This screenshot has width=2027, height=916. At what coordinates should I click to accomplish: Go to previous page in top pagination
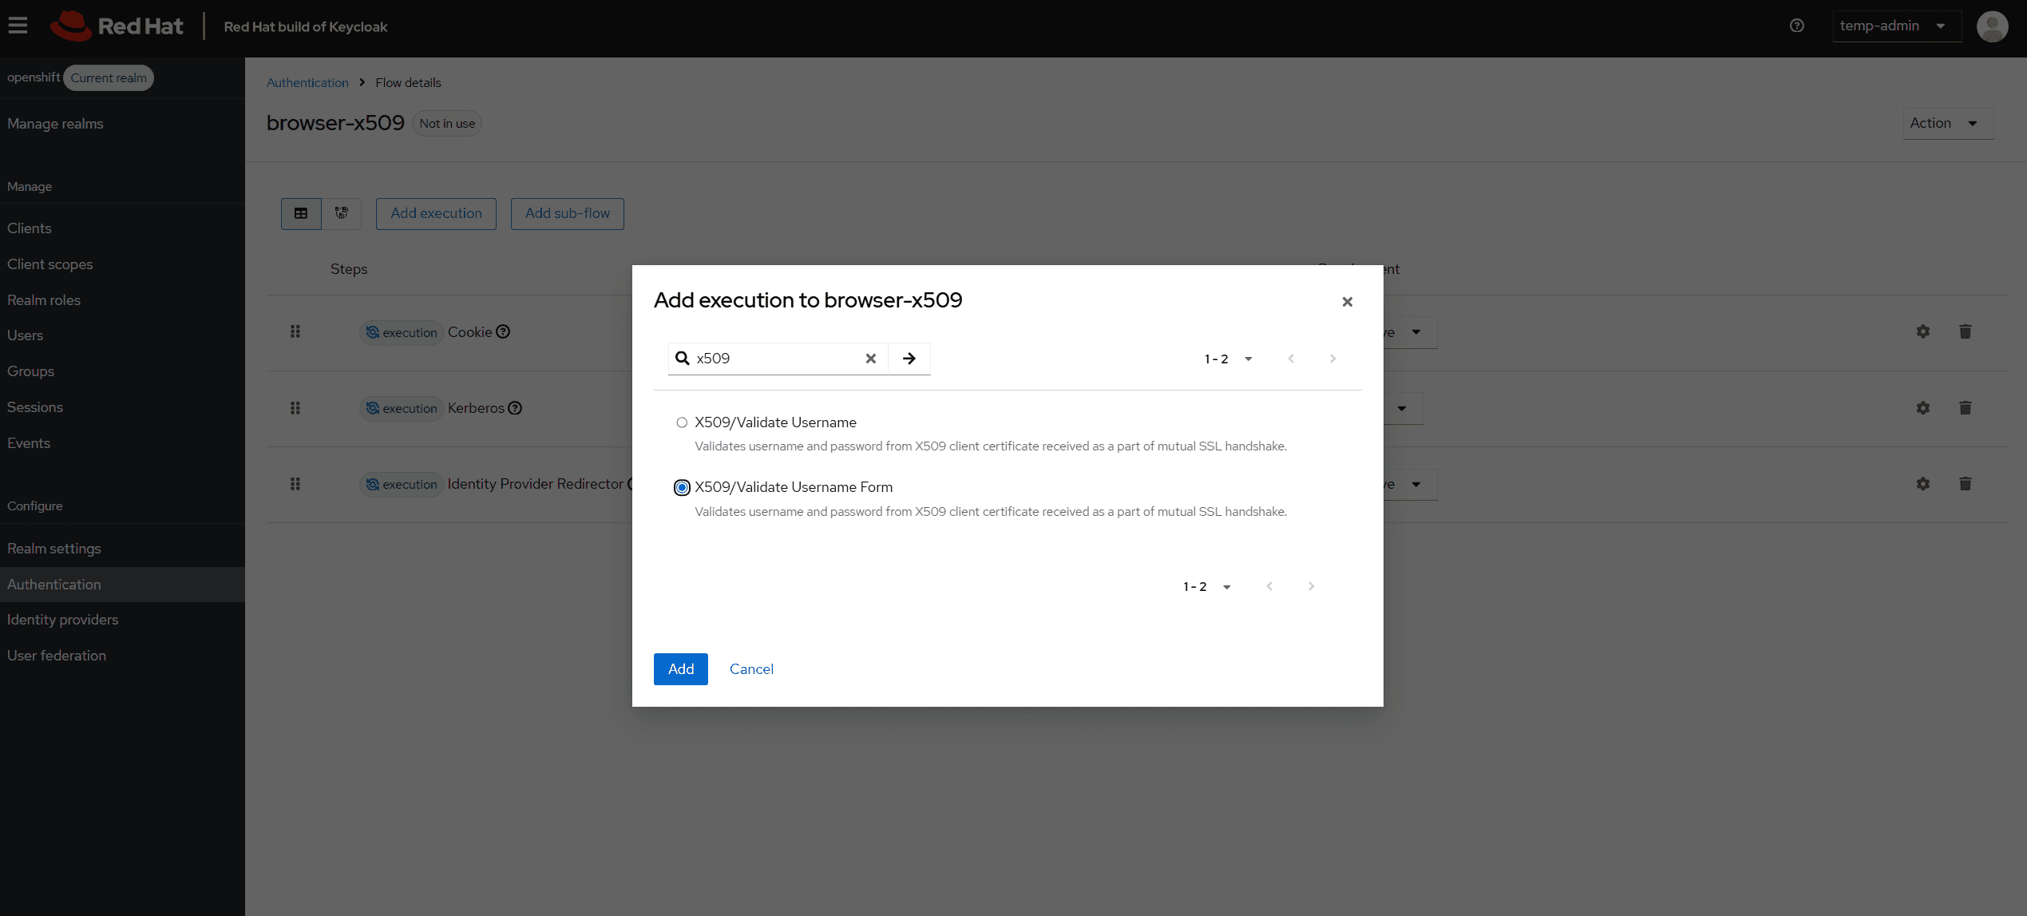[1291, 359]
